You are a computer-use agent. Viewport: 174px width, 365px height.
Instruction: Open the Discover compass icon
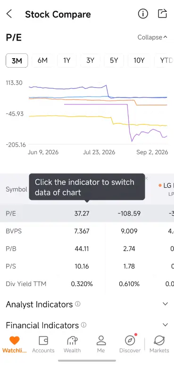130,344
